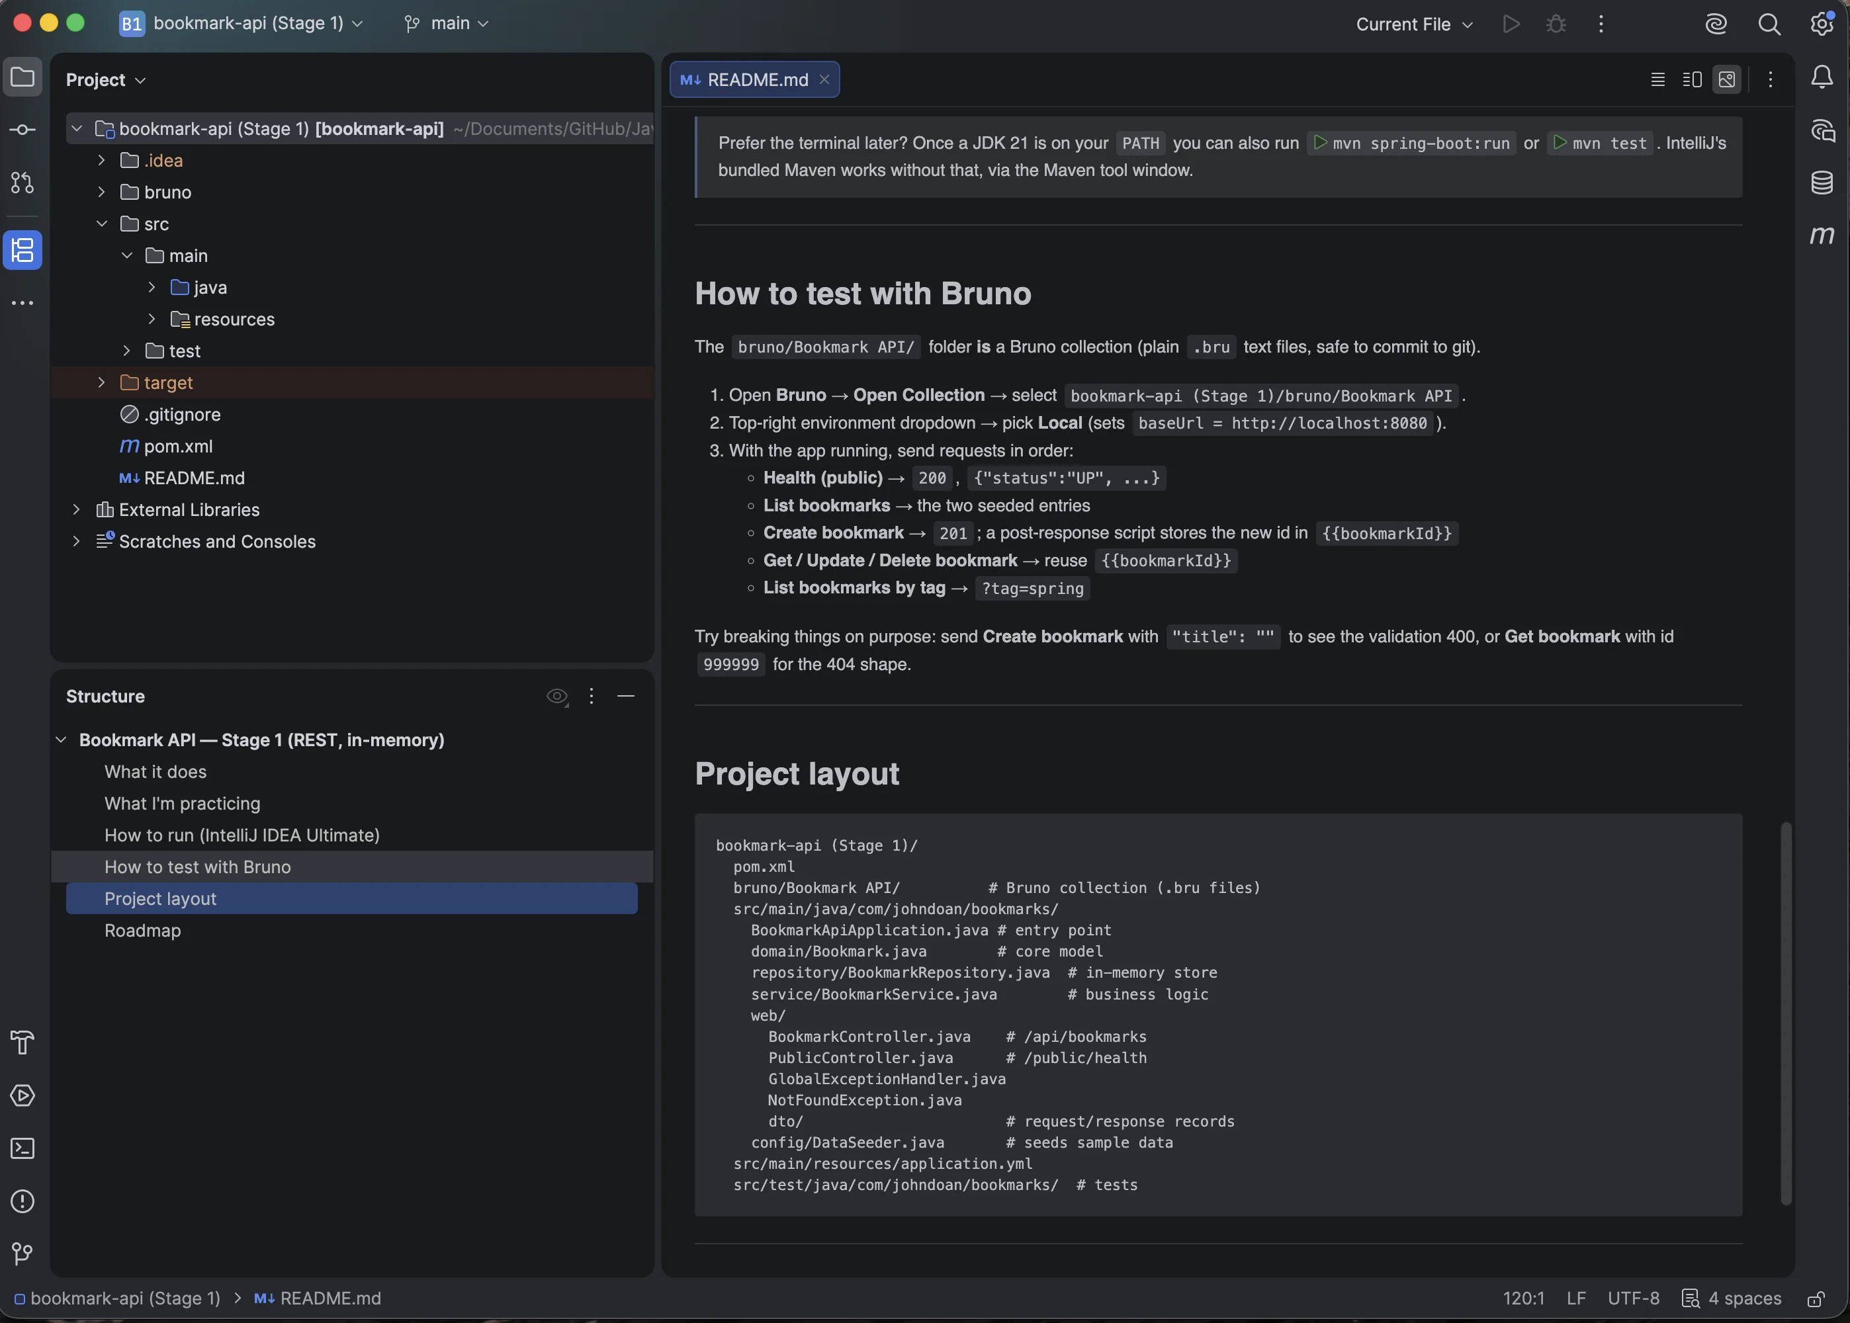
Task: Expand Scratches and Consoles node
Action: pos(75,542)
